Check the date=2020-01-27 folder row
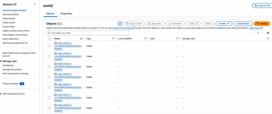The image size is (272, 114). pyautogui.click(x=49, y=98)
